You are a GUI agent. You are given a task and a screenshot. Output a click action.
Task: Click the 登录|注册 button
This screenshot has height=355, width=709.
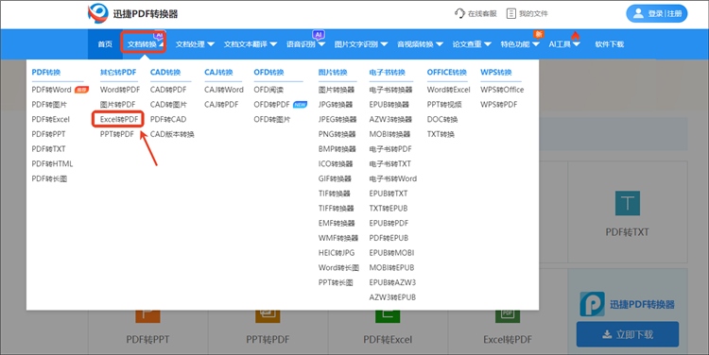[x=657, y=13]
